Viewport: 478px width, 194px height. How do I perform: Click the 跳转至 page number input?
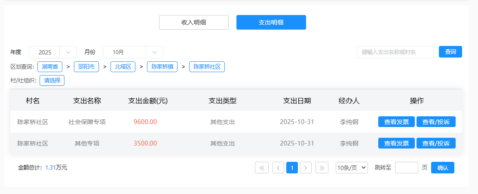click(406, 168)
